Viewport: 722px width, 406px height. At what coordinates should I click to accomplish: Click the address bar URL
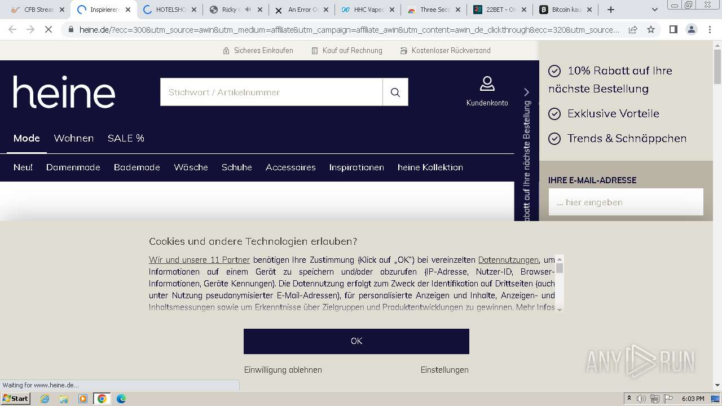(x=350, y=29)
